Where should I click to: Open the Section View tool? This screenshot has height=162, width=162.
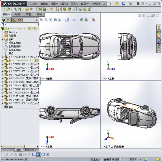(55, 20)
